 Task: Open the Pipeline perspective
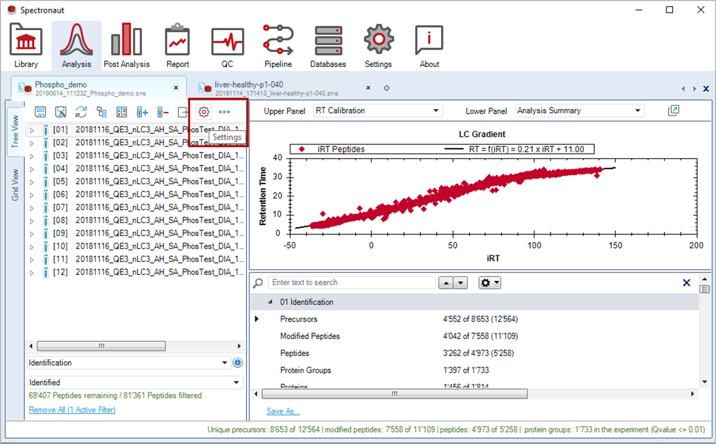pos(278,45)
